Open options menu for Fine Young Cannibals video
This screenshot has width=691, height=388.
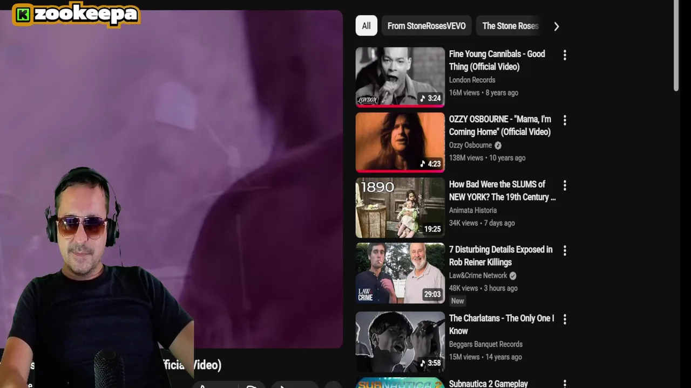[565, 55]
